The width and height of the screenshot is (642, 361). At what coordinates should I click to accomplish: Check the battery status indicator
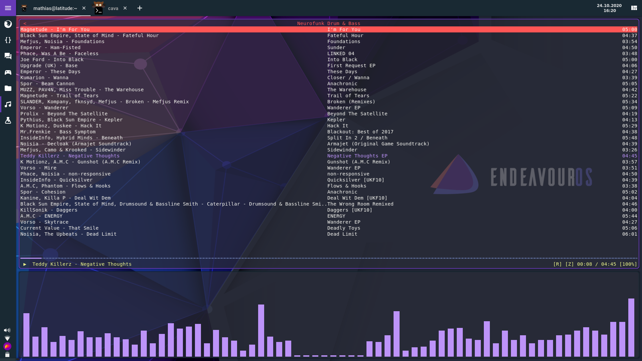[7, 355]
